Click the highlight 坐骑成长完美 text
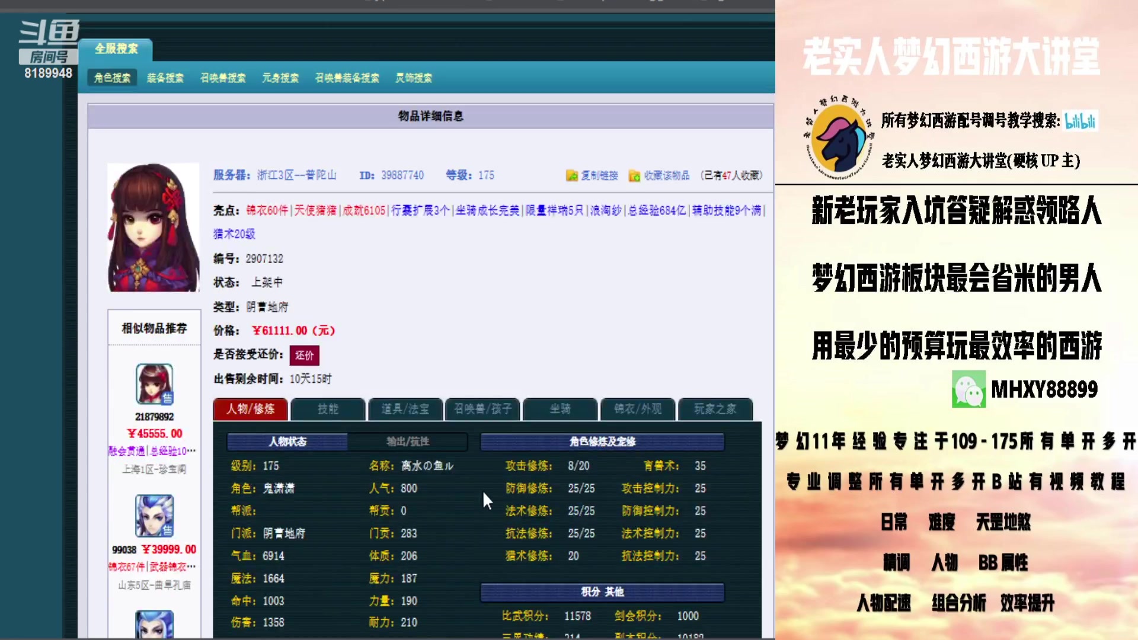The image size is (1138, 640). click(487, 210)
